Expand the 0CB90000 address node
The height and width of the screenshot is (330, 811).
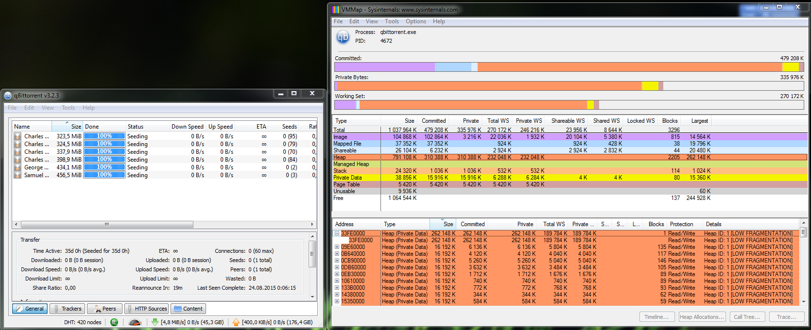337,261
